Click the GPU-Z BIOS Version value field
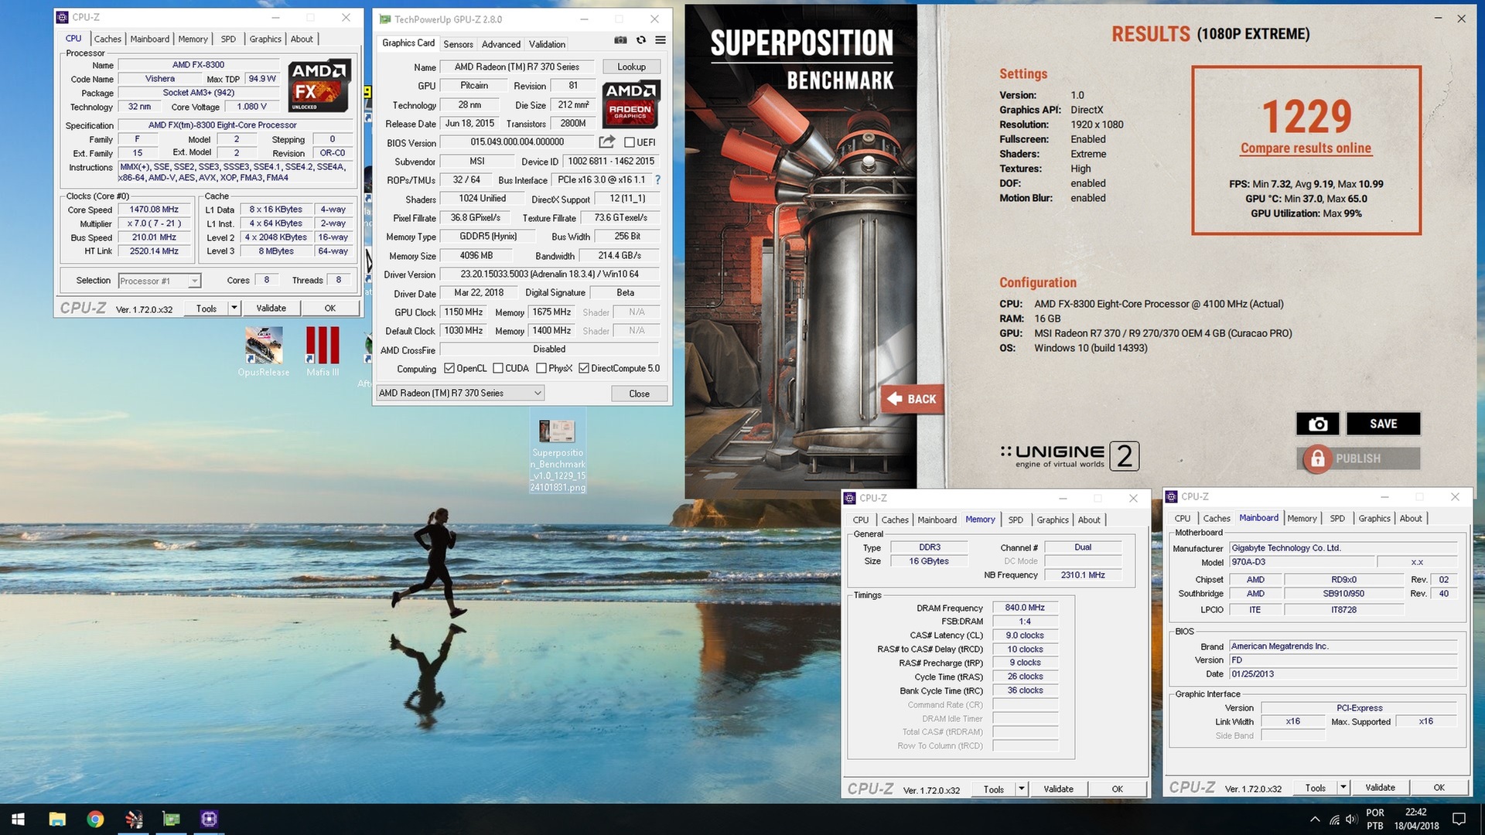Image resolution: width=1485 pixels, height=835 pixels. 517,141
